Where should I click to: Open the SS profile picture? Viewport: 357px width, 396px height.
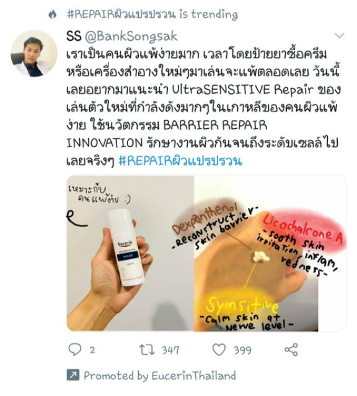tap(34, 53)
